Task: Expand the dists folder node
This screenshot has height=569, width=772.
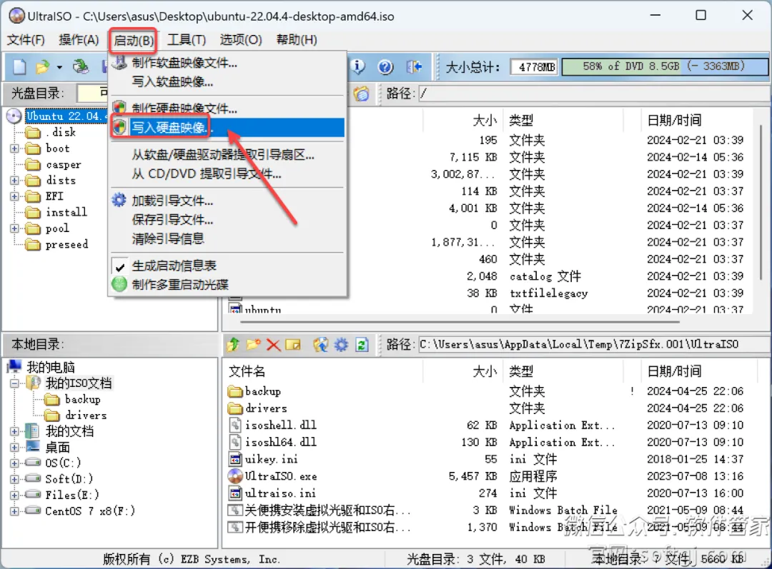Action: (15, 181)
